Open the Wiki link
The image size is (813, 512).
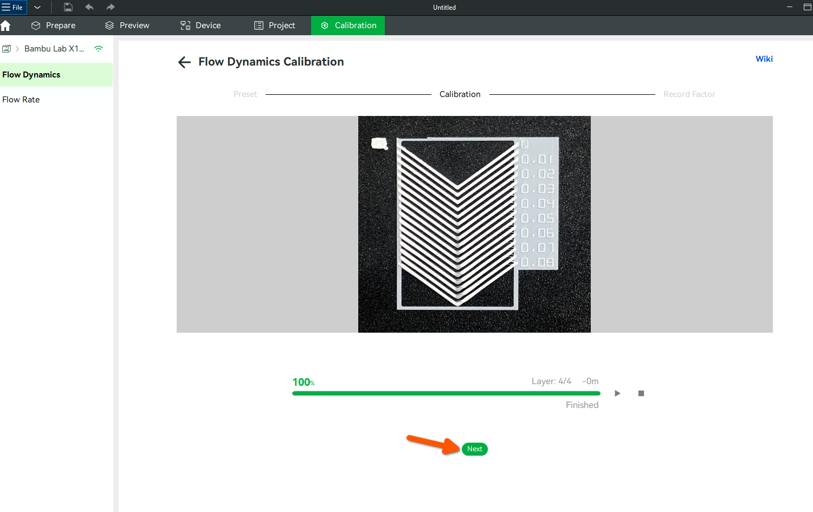click(764, 59)
